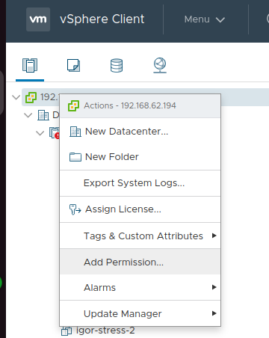Open the Hosts and Clusters view tab
Screen dimensions: 269x338
[x=30, y=65]
